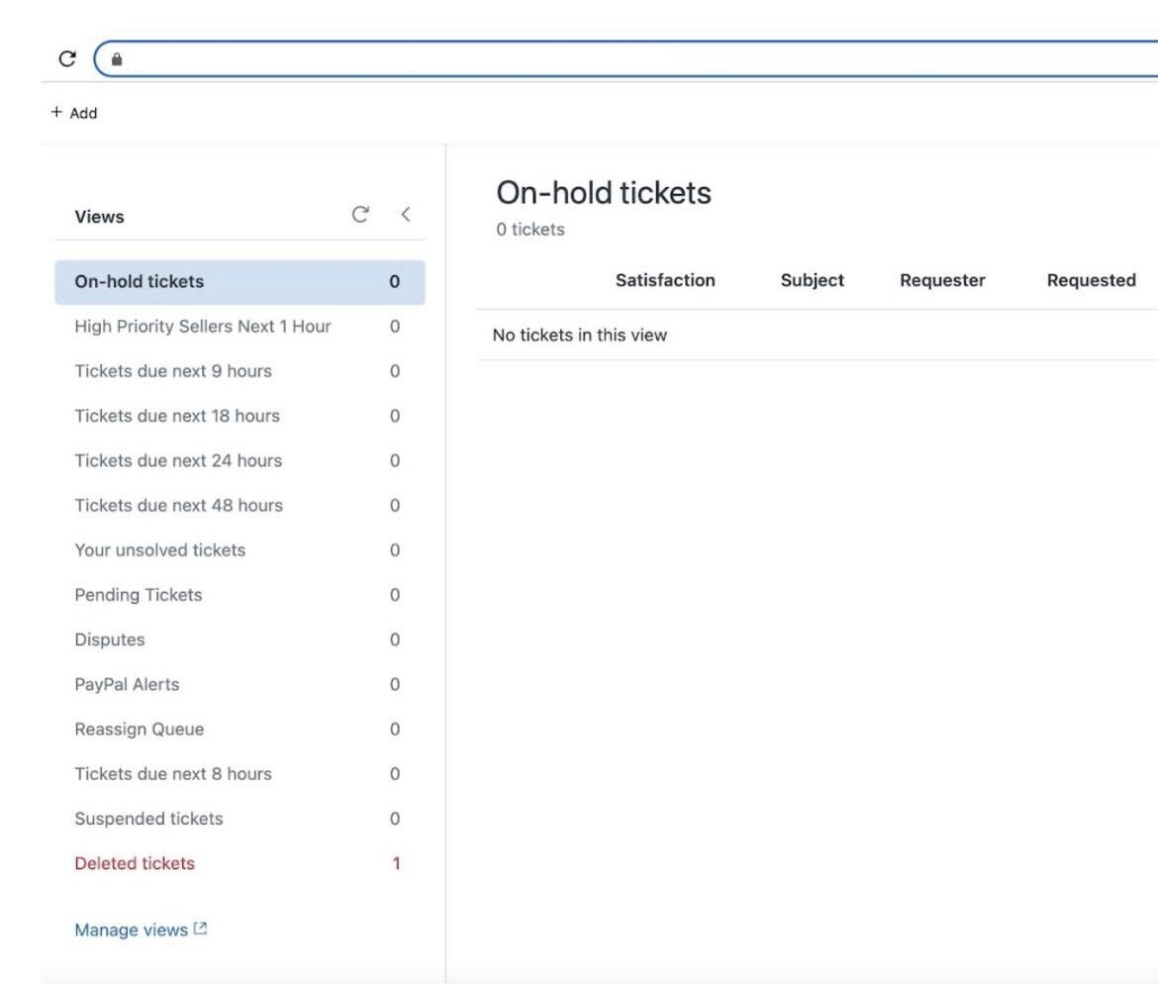The height and width of the screenshot is (984, 1158).
Task: Open the Pending Tickets view
Action: coord(241,595)
